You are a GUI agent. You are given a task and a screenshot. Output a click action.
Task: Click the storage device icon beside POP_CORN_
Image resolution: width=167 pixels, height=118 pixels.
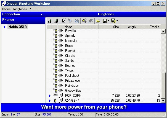(x=55, y=95)
